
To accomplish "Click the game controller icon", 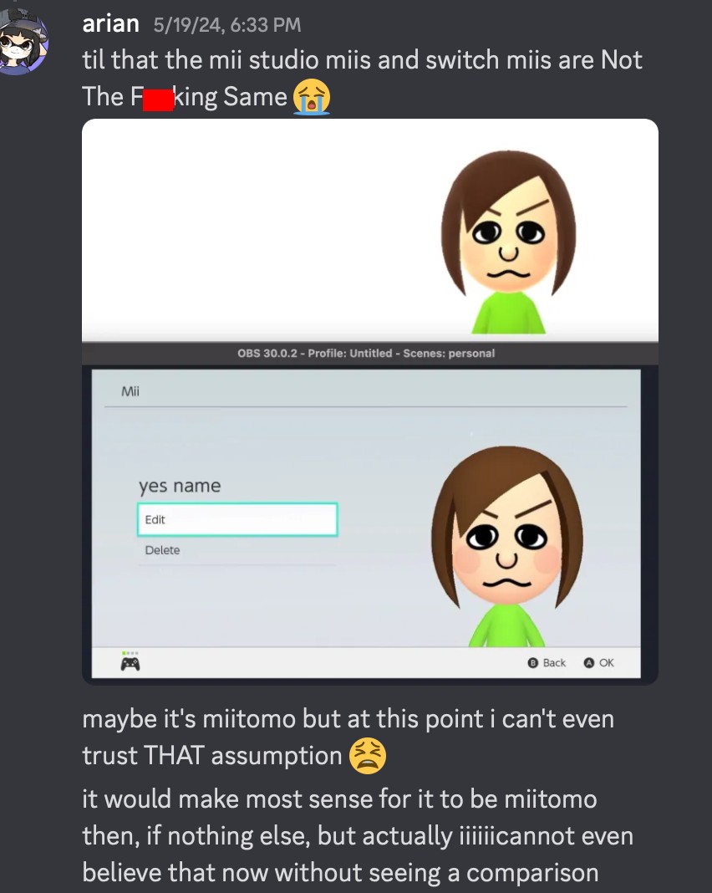I will coord(130,664).
